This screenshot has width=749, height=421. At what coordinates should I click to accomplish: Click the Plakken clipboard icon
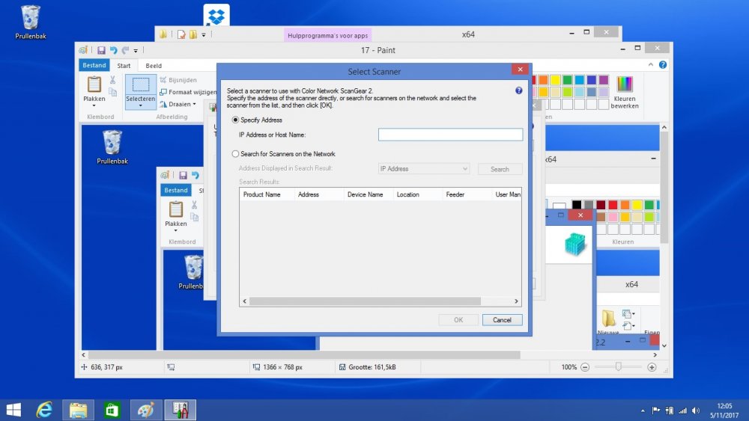coord(94,84)
